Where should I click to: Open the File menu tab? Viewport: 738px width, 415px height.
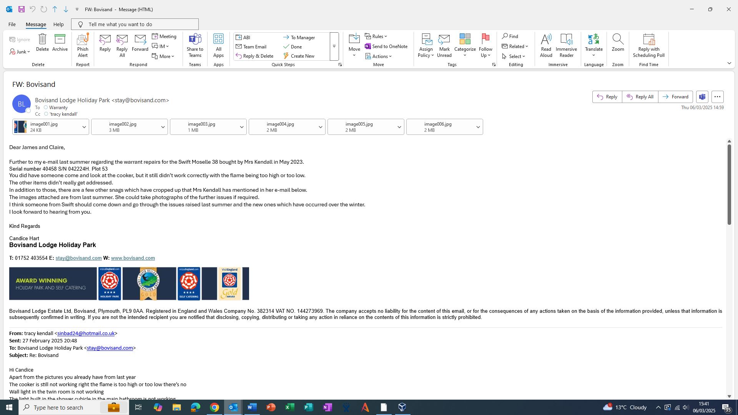12,24
